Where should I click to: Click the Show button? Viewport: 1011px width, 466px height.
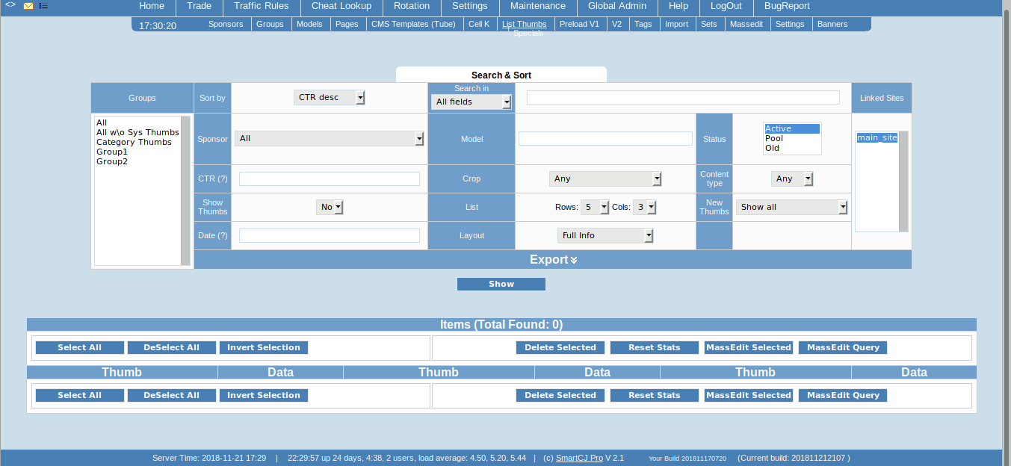[501, 285]
